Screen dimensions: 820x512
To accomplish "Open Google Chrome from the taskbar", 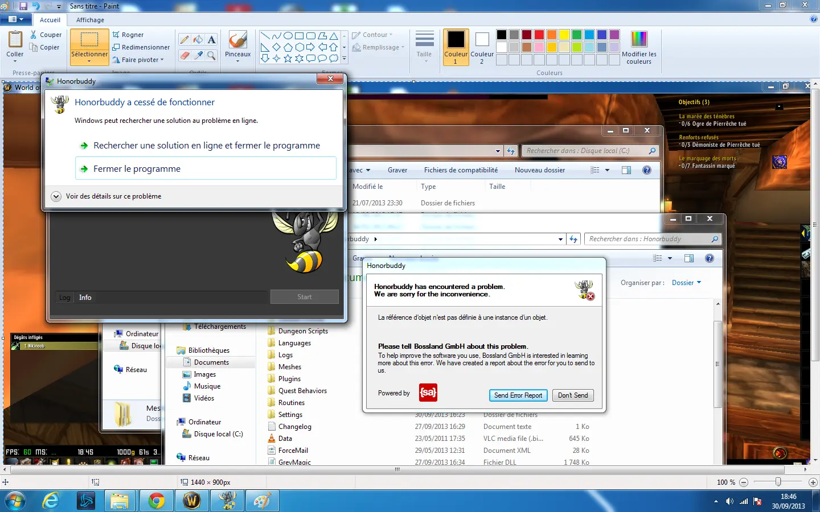I will click(x=156, y=501).
